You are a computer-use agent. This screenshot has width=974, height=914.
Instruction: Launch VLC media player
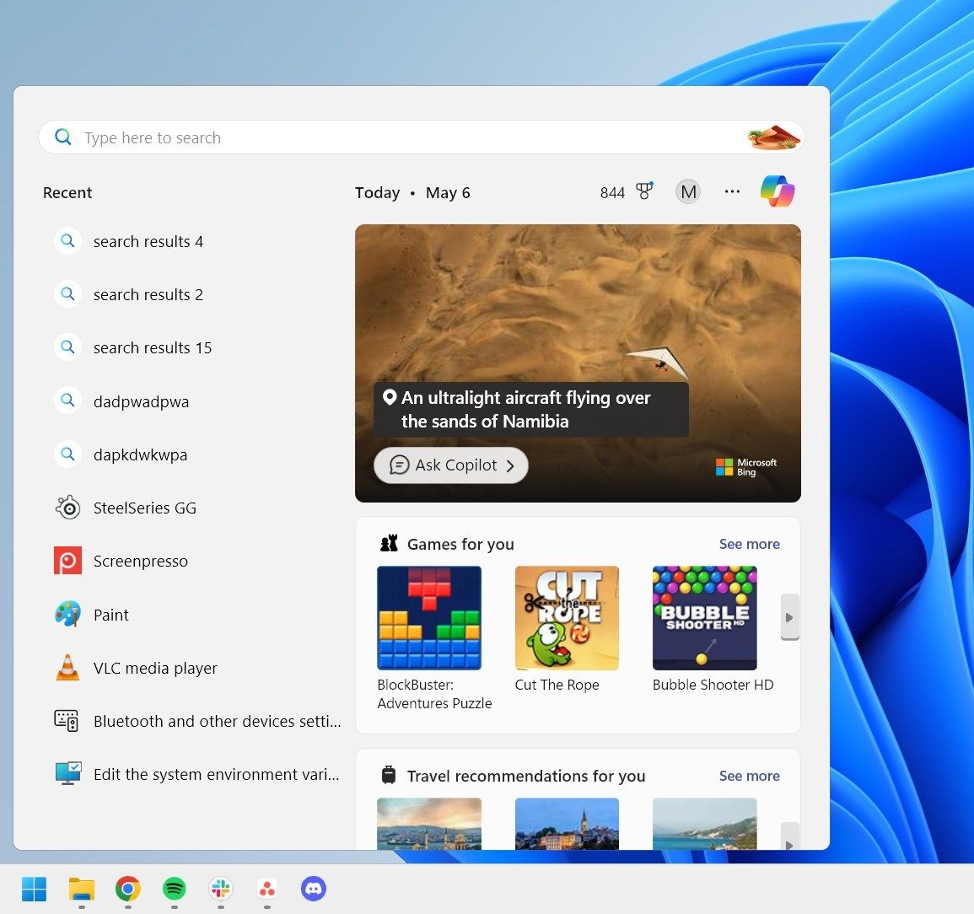pos(155,668)
